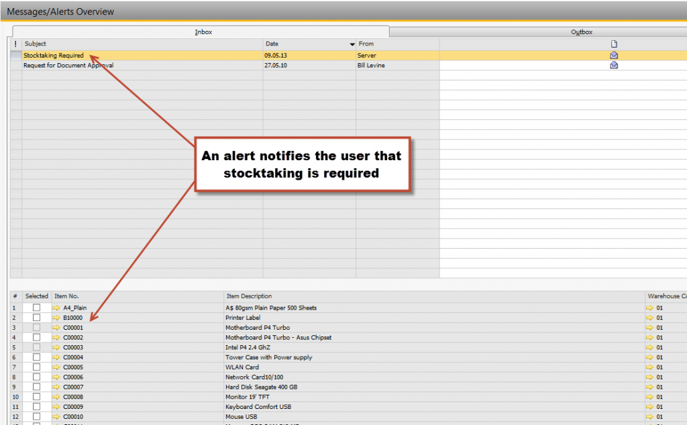The image size is (687, 425).
Task: Follow link arrow beside item C00008
Action: [57, 397]
